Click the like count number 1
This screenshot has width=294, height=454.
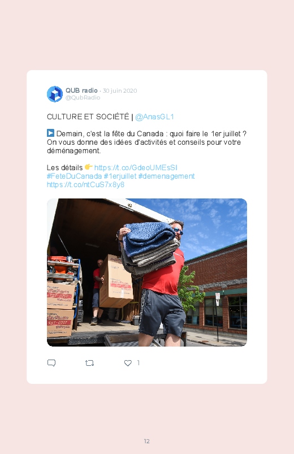click(x=139, y=362)
